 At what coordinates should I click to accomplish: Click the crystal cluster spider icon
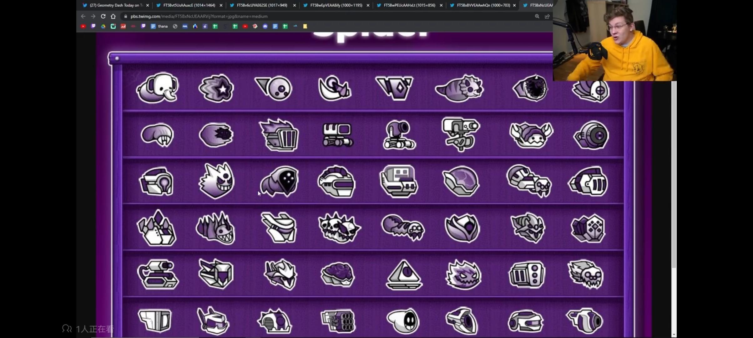(x=157, y=228)
